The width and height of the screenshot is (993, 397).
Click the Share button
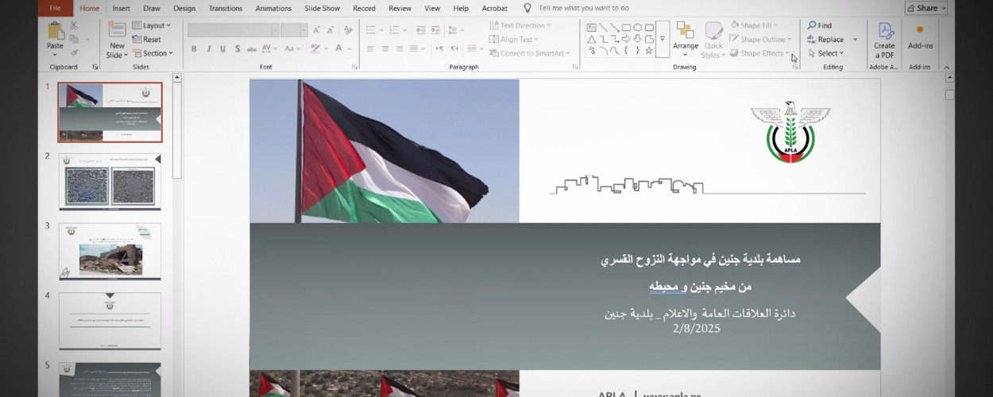coord(926,8)
